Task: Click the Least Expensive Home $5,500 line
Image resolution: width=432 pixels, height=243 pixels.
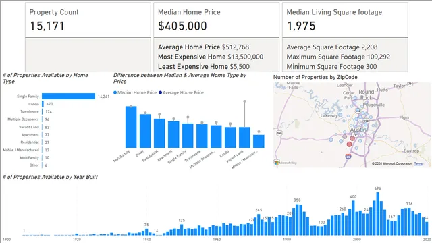Action: point(204,66)
